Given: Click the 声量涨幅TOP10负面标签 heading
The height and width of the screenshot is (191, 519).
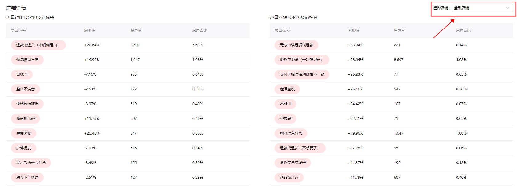Looking at the screenshot, I should click(x=294, y=17).
